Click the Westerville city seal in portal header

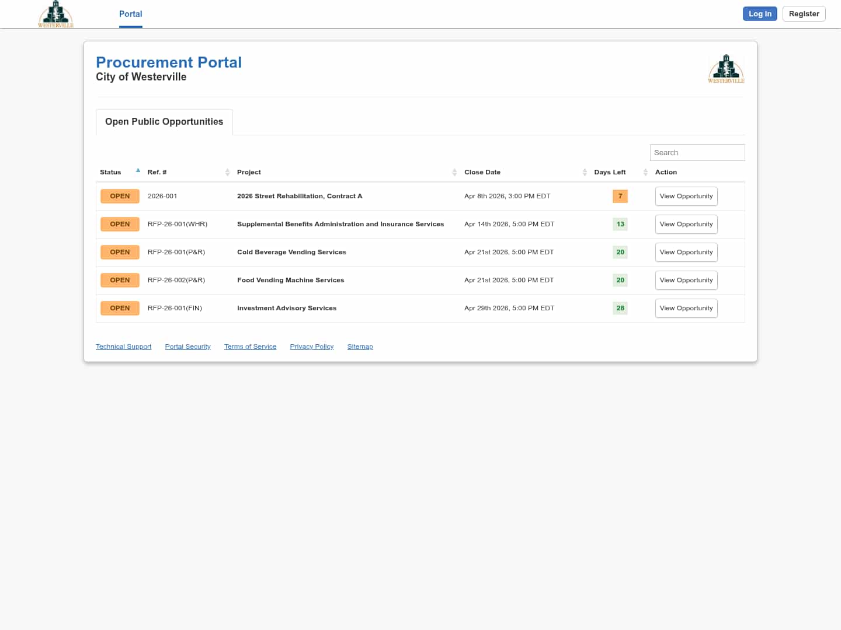[726, 69]
